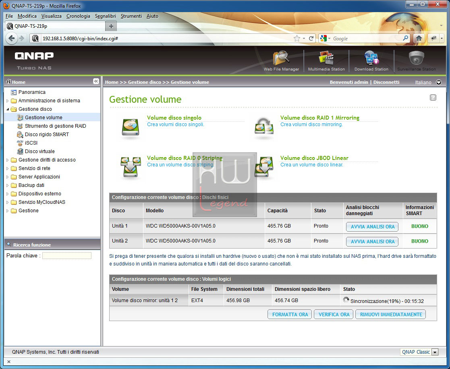Expand the Server Applicazioni folder
Screen dimensions: 450x369
[x=8, y=177]
